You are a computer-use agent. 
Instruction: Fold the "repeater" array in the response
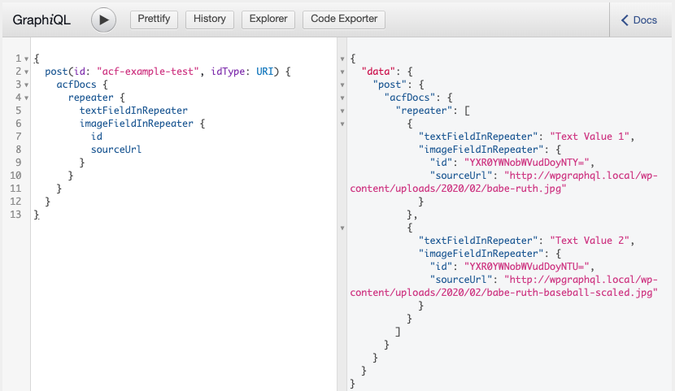342,111
